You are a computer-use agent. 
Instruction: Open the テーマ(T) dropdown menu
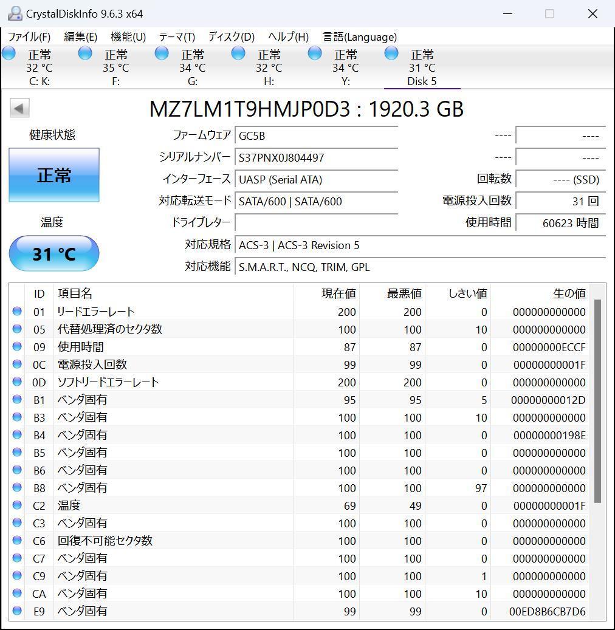click(x=176, y=36)
